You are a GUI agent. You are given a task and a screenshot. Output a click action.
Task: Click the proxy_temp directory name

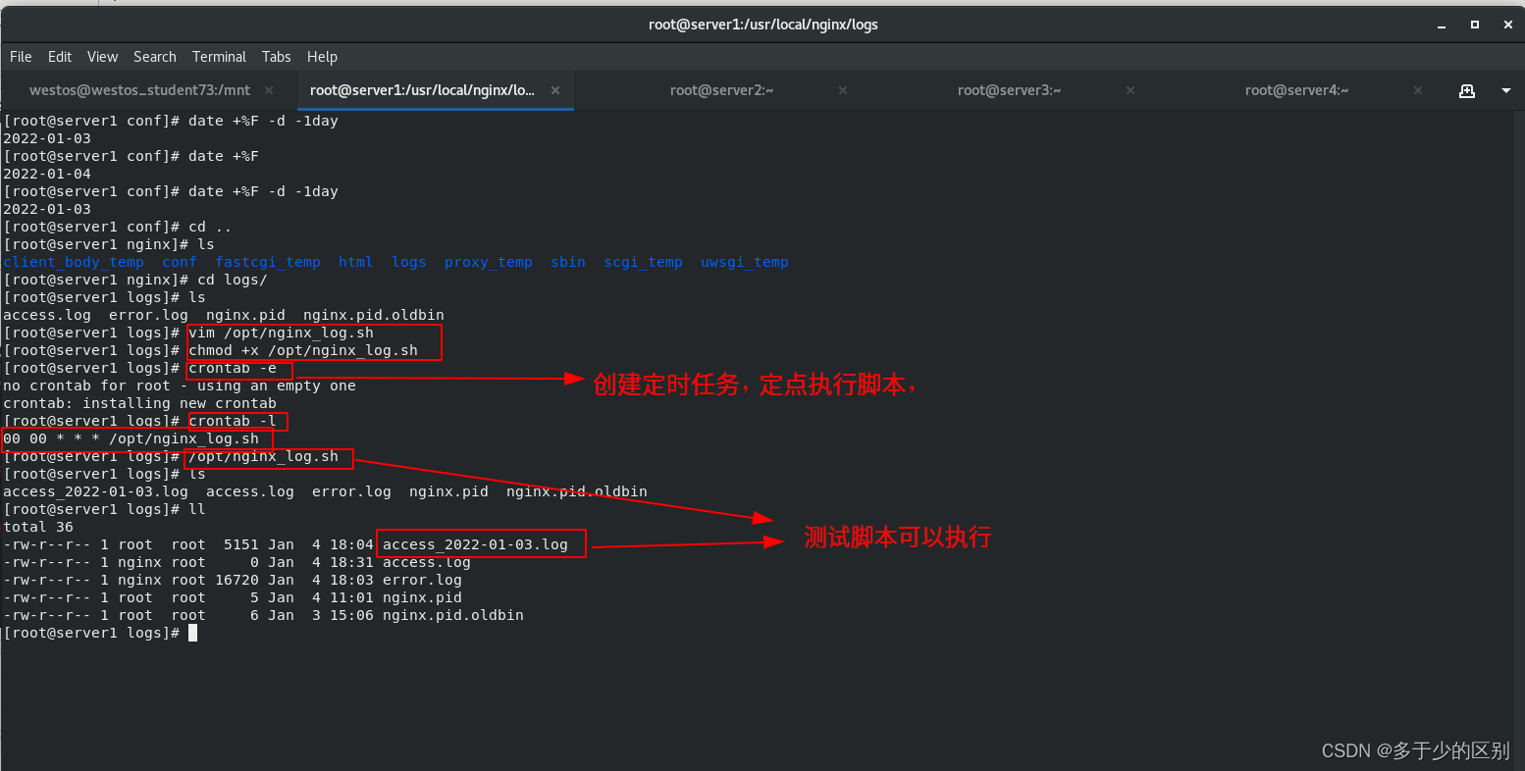click(x=489, y=262)
